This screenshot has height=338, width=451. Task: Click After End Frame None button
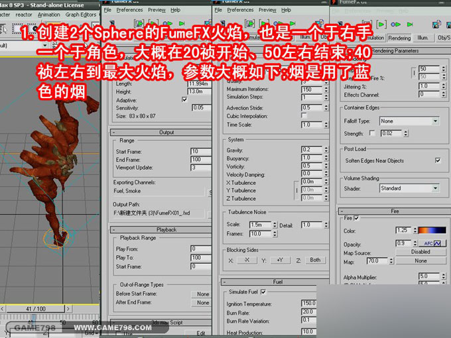[x=202, y=303]
